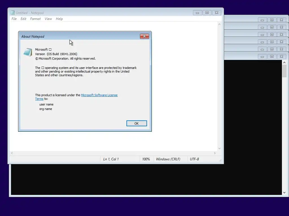
Task: Click 'user name' in About dialog
Action: (x=46, y=104)
